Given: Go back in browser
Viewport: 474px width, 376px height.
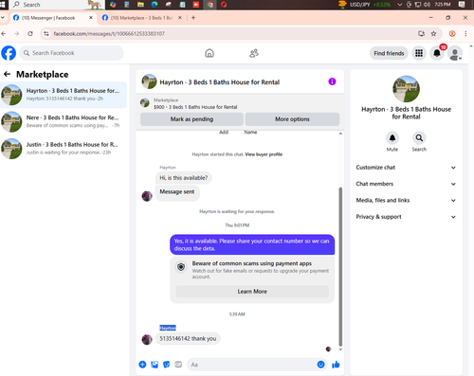Looking at the screenshot, I should (4, 33).
